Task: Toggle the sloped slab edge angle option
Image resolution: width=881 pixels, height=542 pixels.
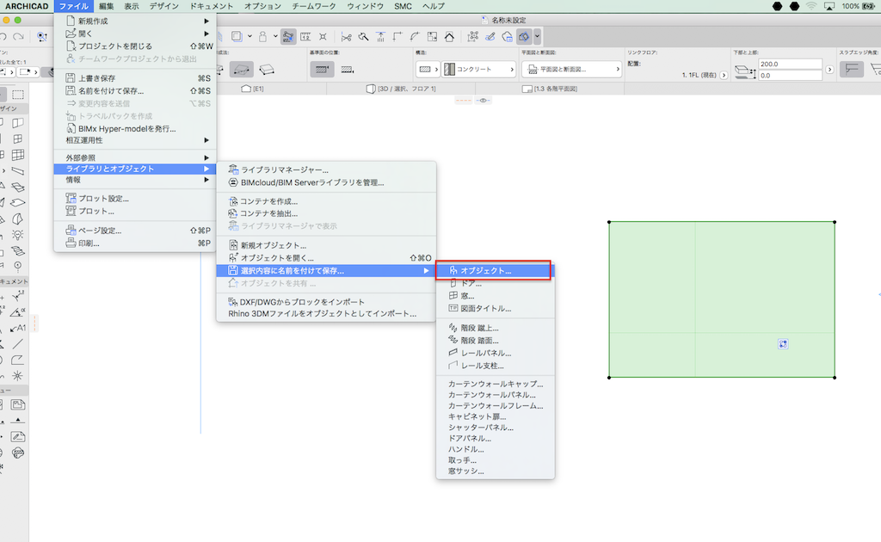Action: pos(851,70)
